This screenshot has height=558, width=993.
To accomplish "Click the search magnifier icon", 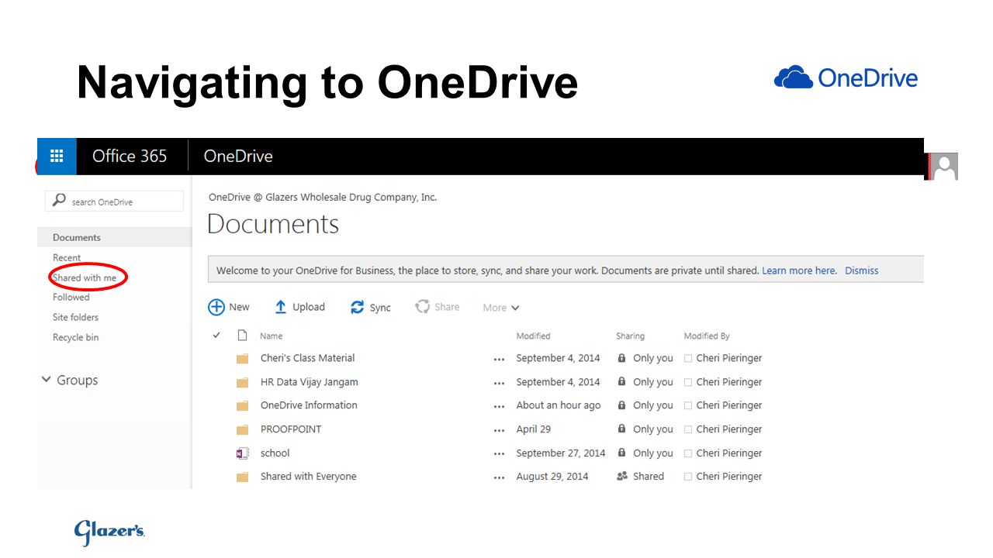I will [59, 201].
